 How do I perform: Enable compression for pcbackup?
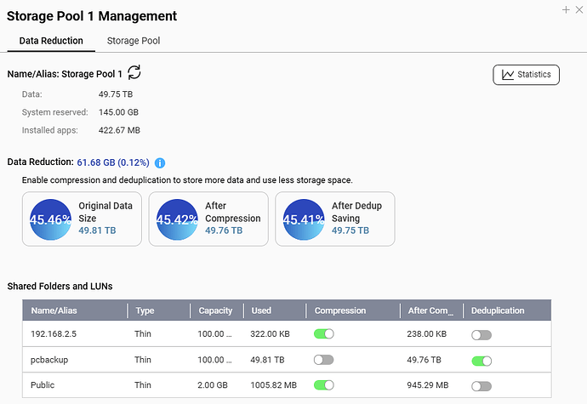(x=324, y=360)
